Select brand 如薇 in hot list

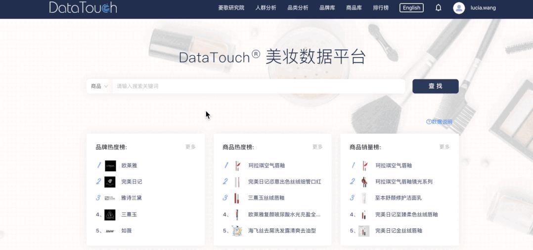click(x=127, y=231)
